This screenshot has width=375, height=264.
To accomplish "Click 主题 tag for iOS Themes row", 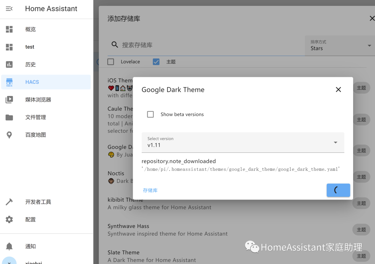I will [361, 88].
